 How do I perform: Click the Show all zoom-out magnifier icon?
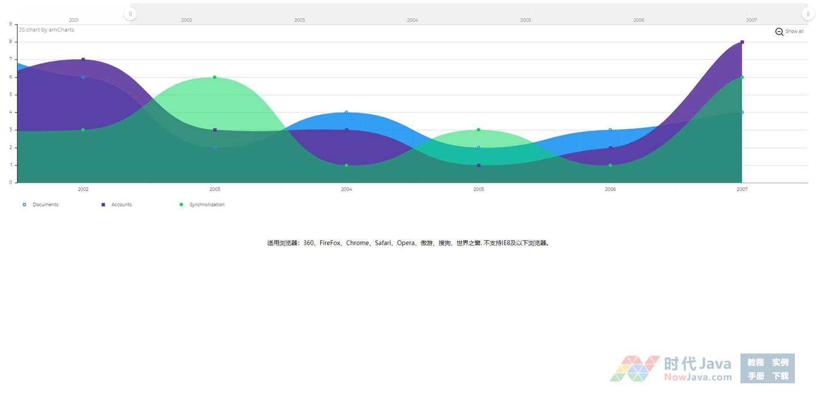pyautogui.click(x=779, y=32)
